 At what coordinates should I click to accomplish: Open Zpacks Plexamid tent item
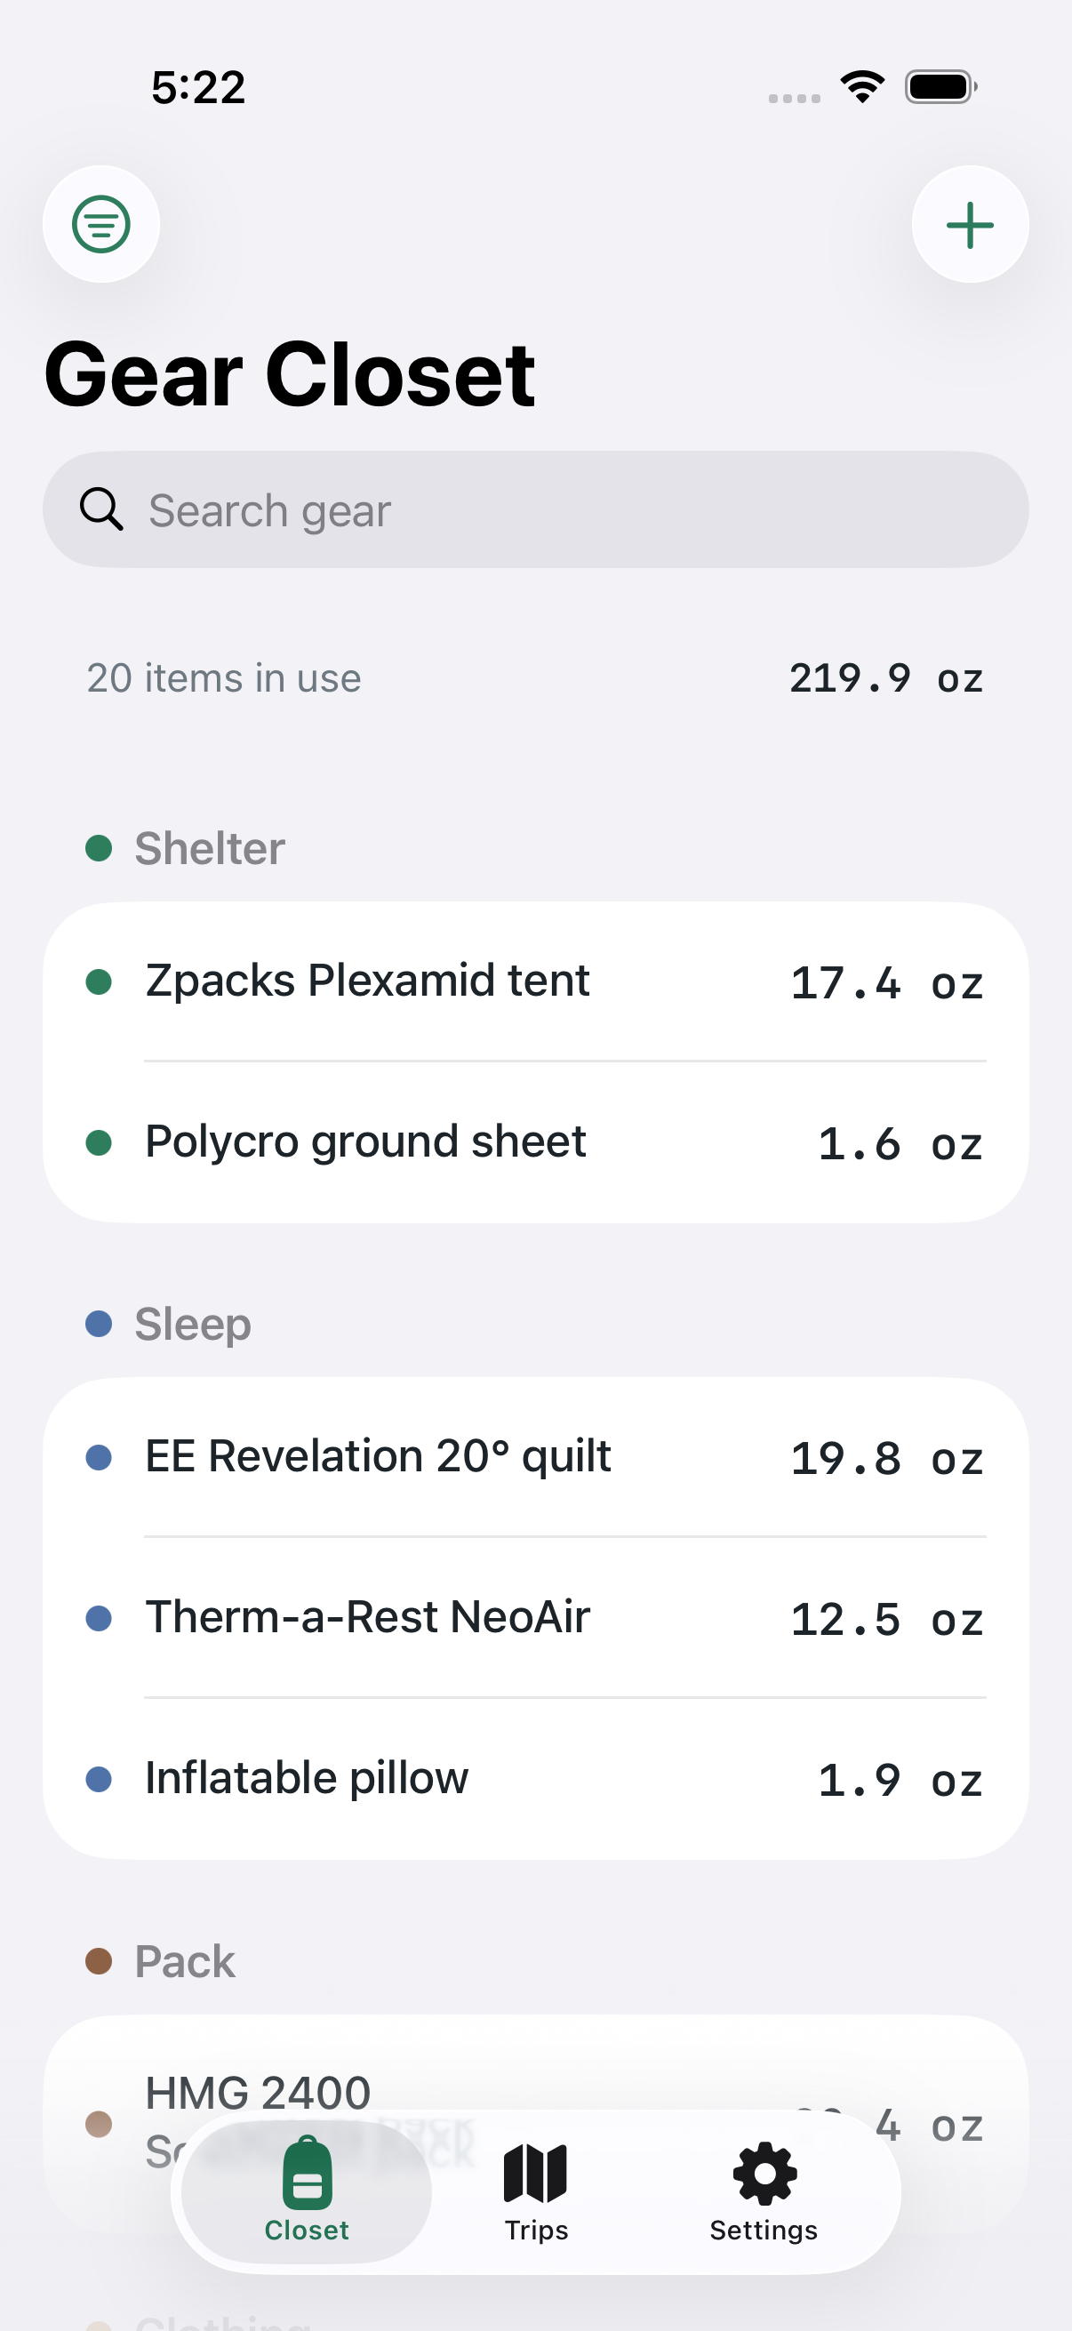pos(535,981)
